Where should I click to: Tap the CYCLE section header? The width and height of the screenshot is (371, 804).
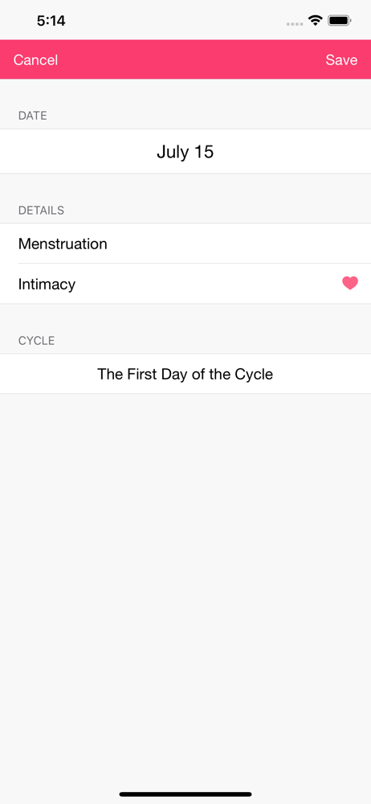pos(36,341)
